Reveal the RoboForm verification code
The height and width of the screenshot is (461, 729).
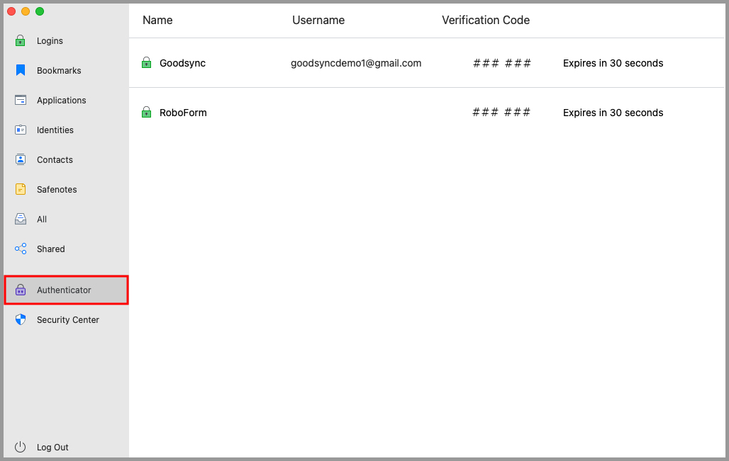(501, 113)
